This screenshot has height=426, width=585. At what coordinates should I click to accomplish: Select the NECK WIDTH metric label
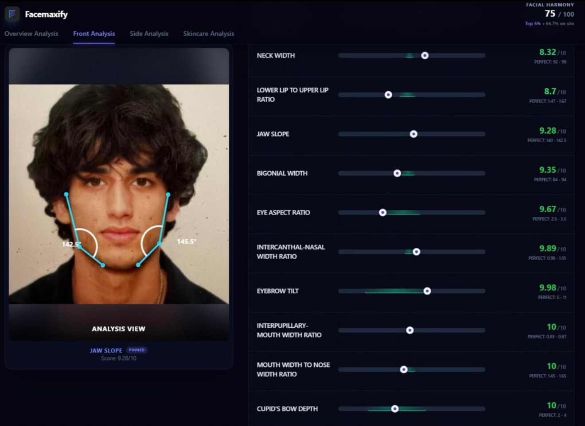(x=276, y=55)
